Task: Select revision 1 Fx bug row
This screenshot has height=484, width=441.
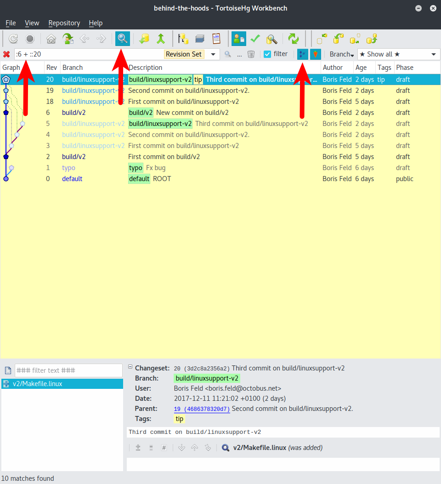Action: click(x=220, y=168)
